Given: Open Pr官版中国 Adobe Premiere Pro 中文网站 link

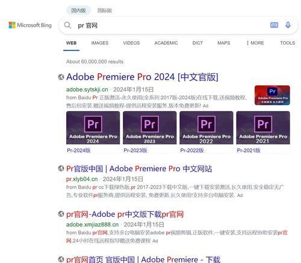Looking at the screenshot, I should [x=139, y=169].
